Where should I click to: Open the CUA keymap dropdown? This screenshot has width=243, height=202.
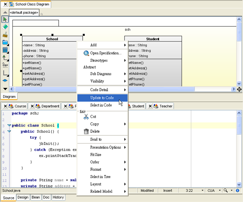coord(220,191)
